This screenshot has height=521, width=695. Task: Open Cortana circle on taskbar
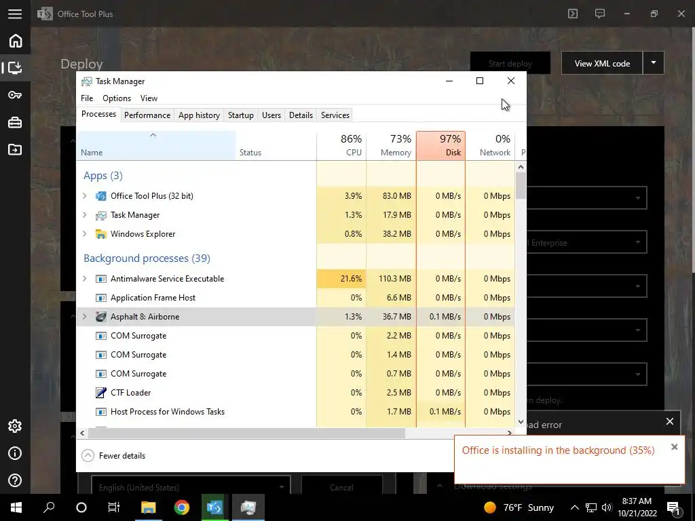tap(81, 507)
